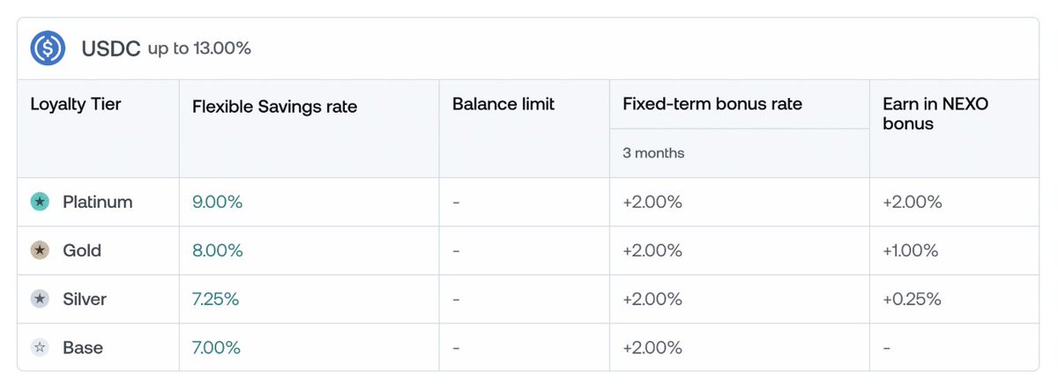
Task: Select the Platinum tier label
Action: point(97,203)
